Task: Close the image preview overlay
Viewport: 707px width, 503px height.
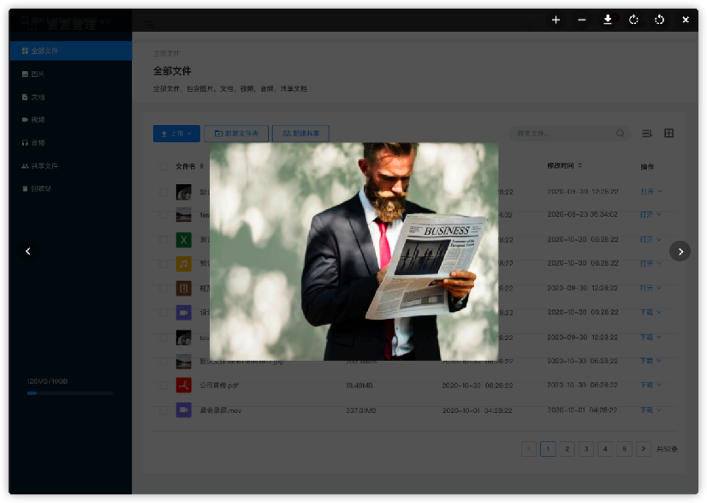Action: [686, 20]
